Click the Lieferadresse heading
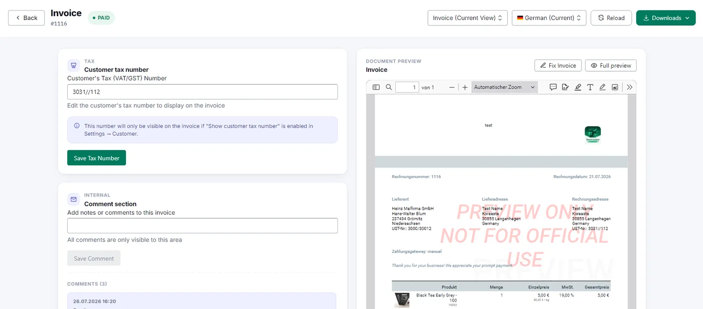 [495, 199]
